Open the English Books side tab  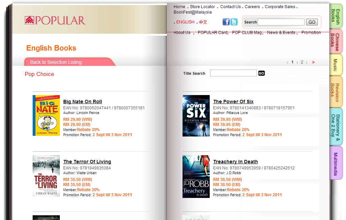(335, 17)
